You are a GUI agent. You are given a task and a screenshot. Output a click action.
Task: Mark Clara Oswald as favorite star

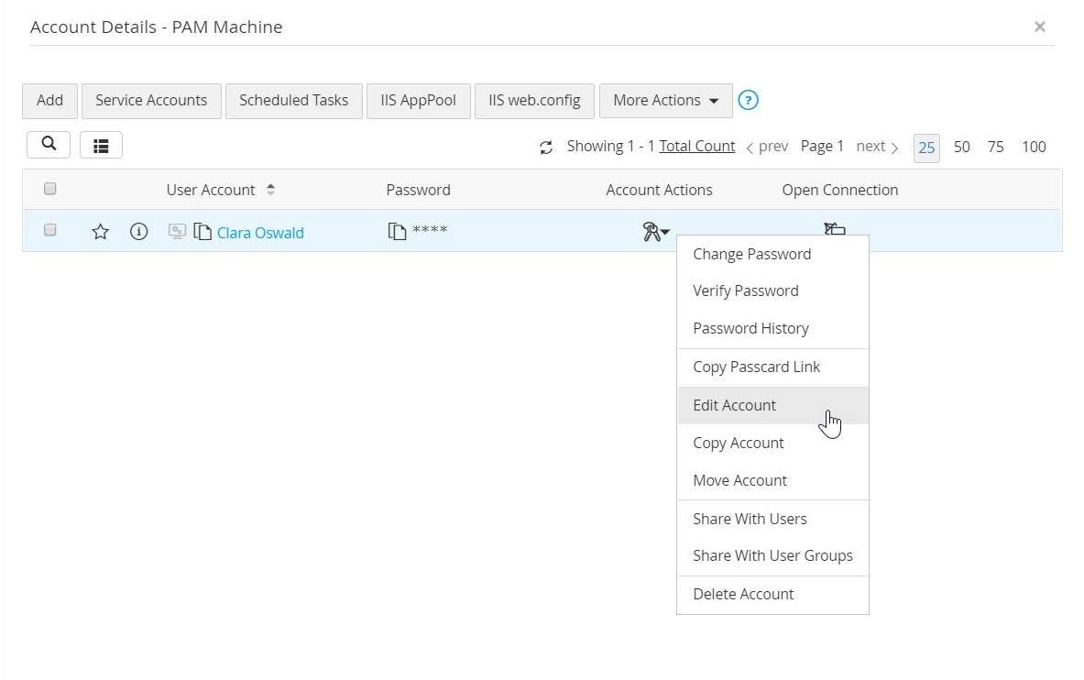100,232
